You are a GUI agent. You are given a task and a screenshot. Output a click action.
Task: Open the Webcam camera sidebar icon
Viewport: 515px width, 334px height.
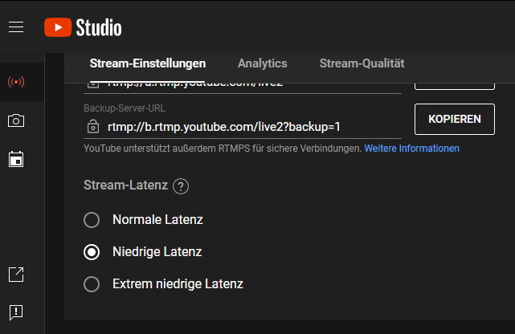(16, 120)
